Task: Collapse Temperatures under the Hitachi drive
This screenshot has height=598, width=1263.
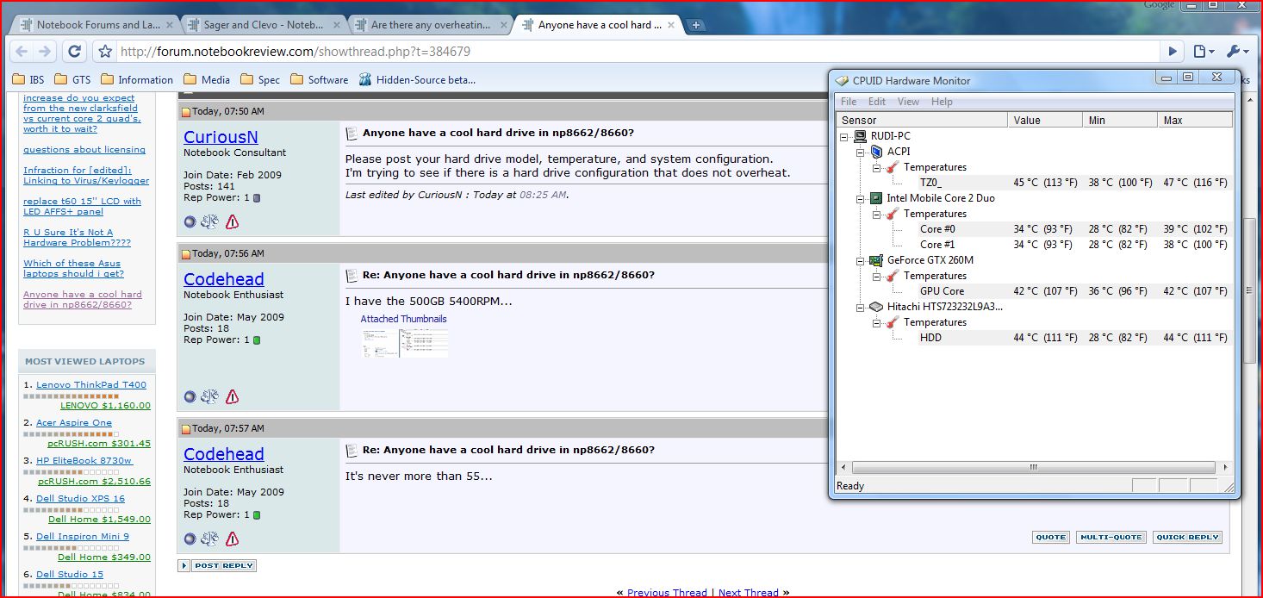Action: (x=876, y=322)
